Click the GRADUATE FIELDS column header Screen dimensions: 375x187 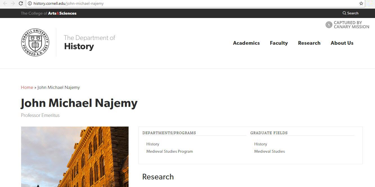click(x=269, y=133)
